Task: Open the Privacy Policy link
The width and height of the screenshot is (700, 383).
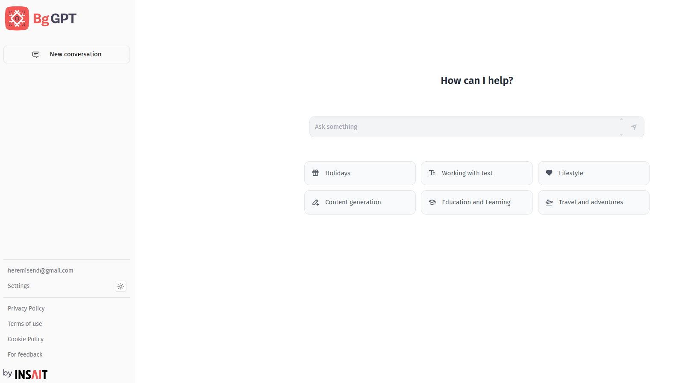Action: tap(26, 308)
